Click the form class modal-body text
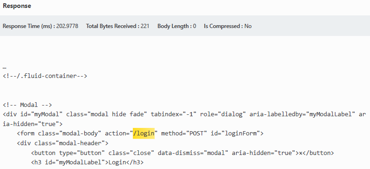Viewport: 370px width, 169px height. pyautogui.click(x=59, y=134)
